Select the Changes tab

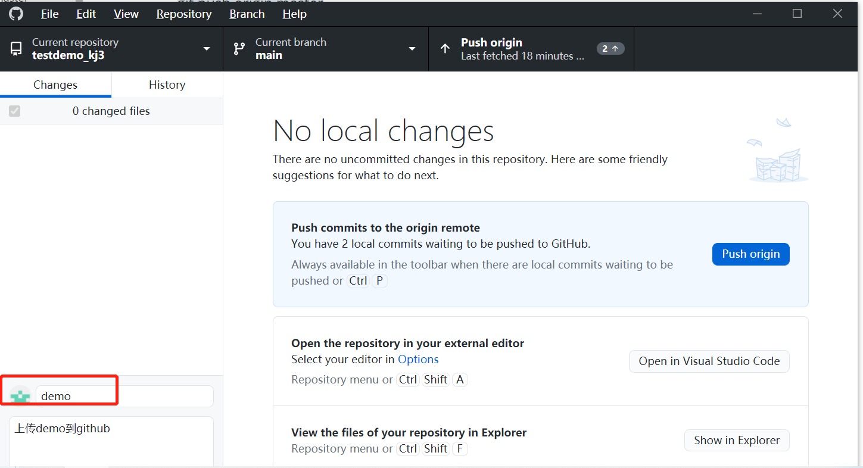[x=55, y=85]
